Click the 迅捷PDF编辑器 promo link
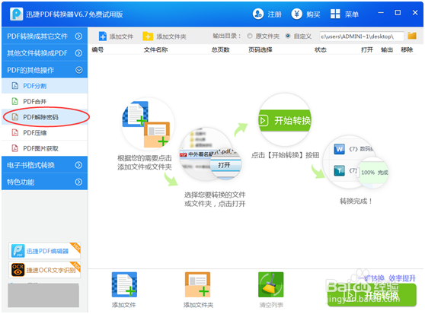The height and width of the screenshot is (314, 425). [45, 251]
